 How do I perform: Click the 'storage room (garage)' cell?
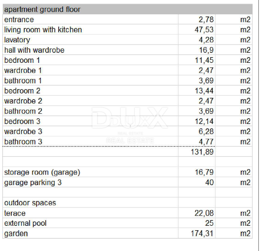tap(42, 172)
